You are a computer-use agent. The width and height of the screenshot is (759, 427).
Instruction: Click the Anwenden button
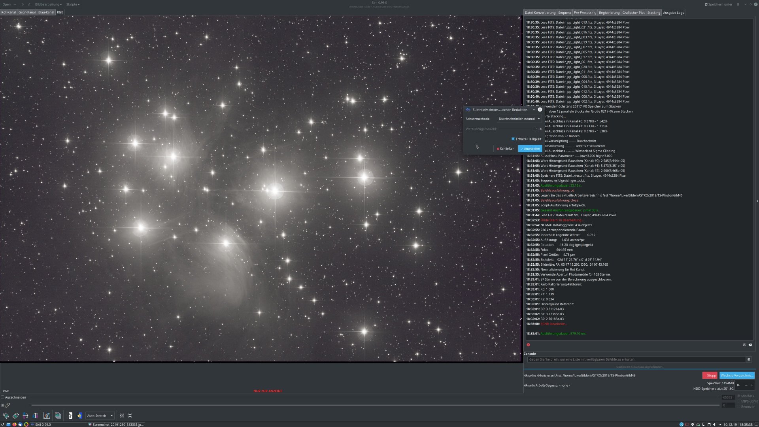(x=530, y=149)
